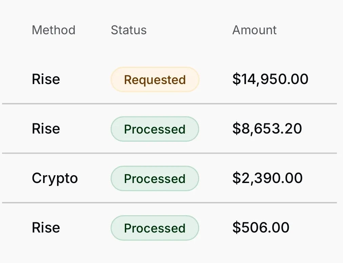Screen dimensions: 343x263
Task: Click the Method column header
Action: pyautogui.click(x=54, y=30)
